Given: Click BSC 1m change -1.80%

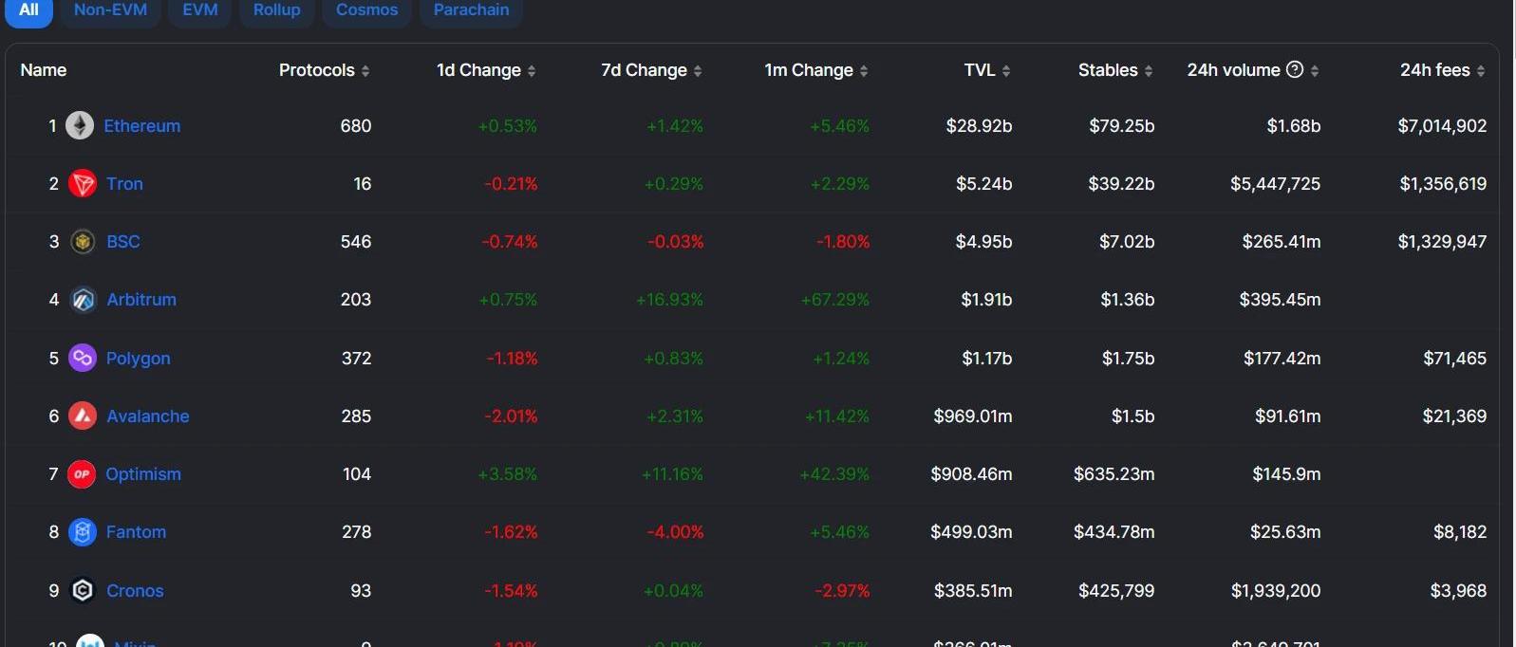Looking at the screenshot, I should [x=843, y=242].
